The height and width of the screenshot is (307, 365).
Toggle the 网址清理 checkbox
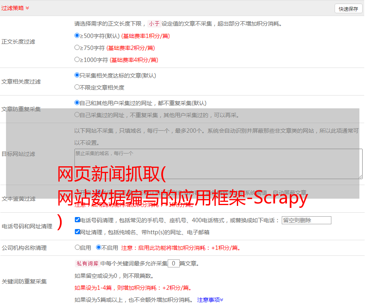(77, 232)
